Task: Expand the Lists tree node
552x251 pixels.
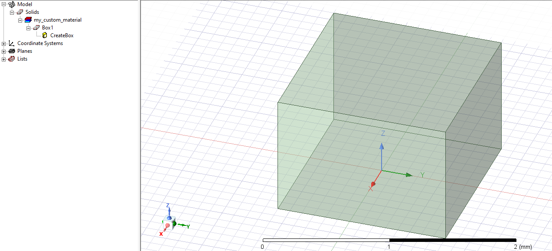Action: pos(4,59)
